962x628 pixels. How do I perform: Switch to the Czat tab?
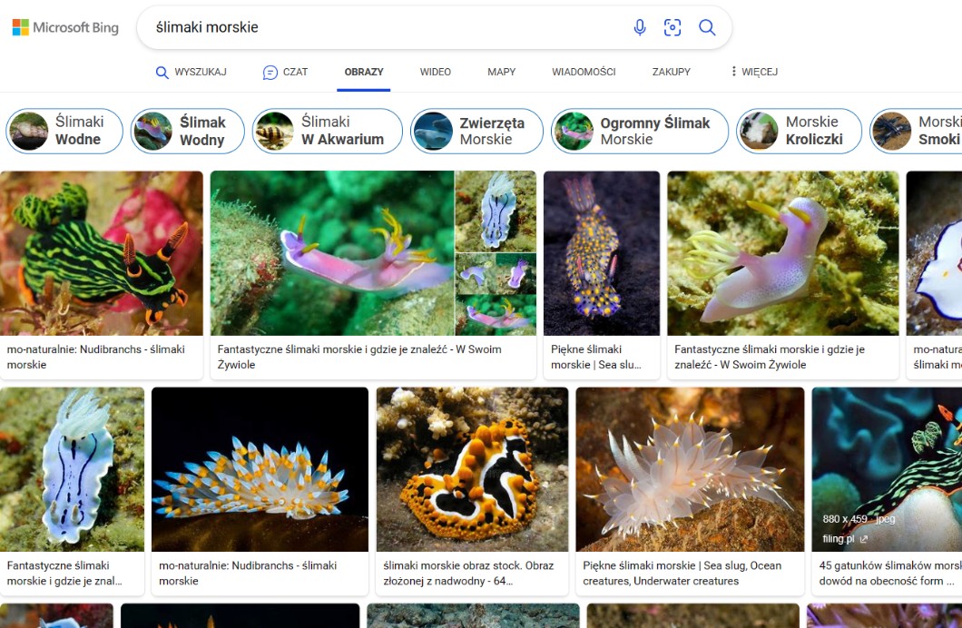click(x=285, y=72)
